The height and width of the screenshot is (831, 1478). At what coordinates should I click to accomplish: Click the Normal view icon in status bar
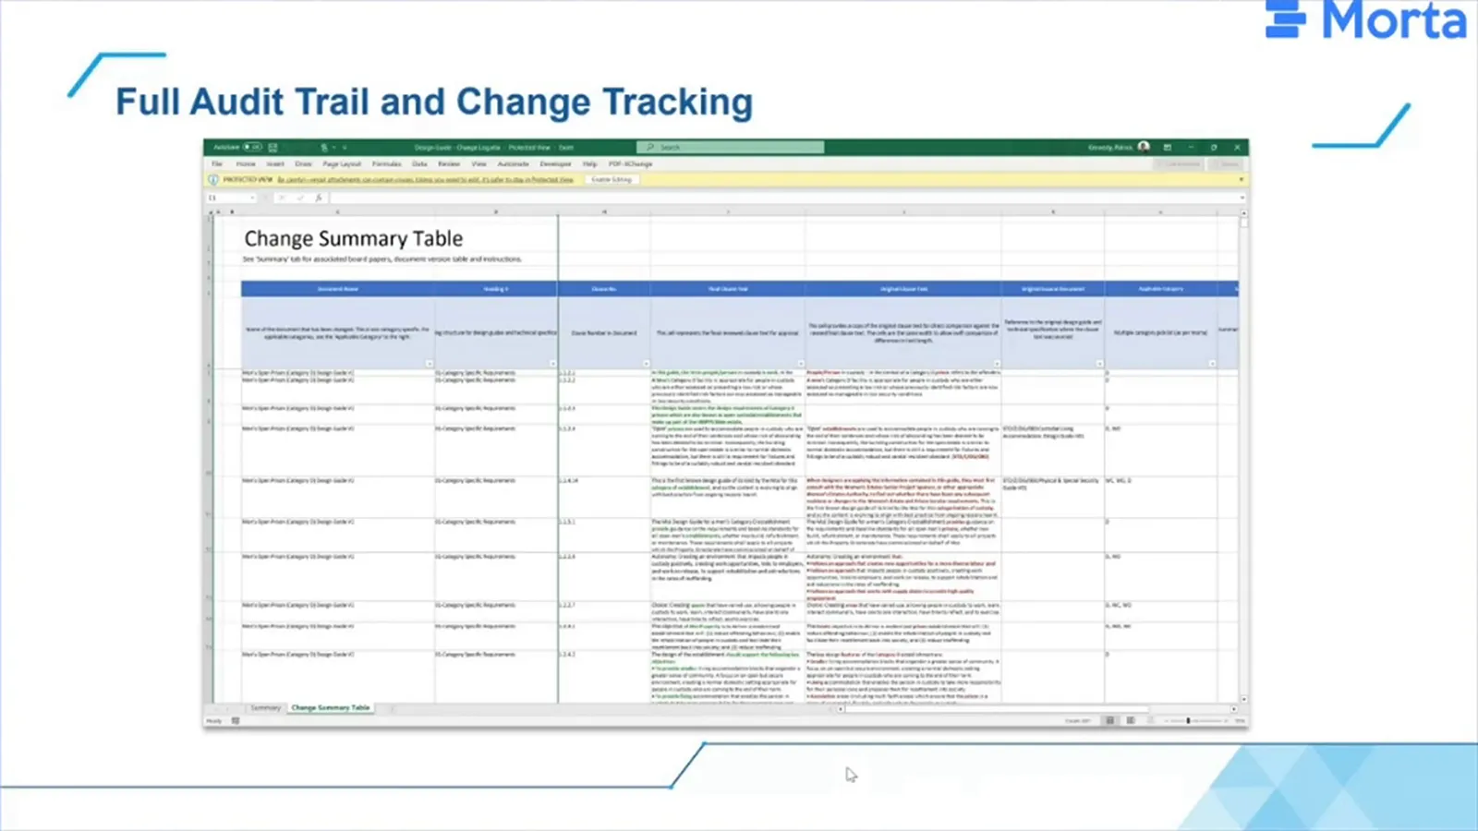click(x=1109, y=720)
